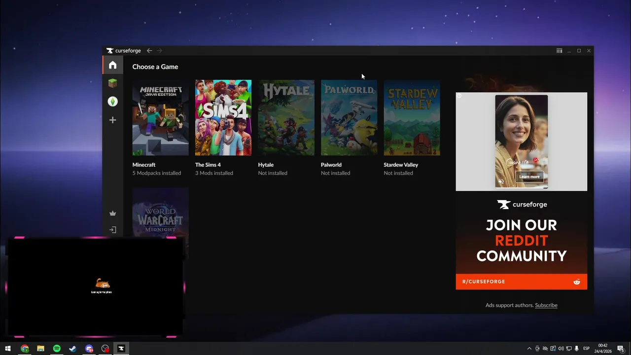
Task: Open The Sims 4 sidebar plumbob icon
Action: tap(113, 102)
